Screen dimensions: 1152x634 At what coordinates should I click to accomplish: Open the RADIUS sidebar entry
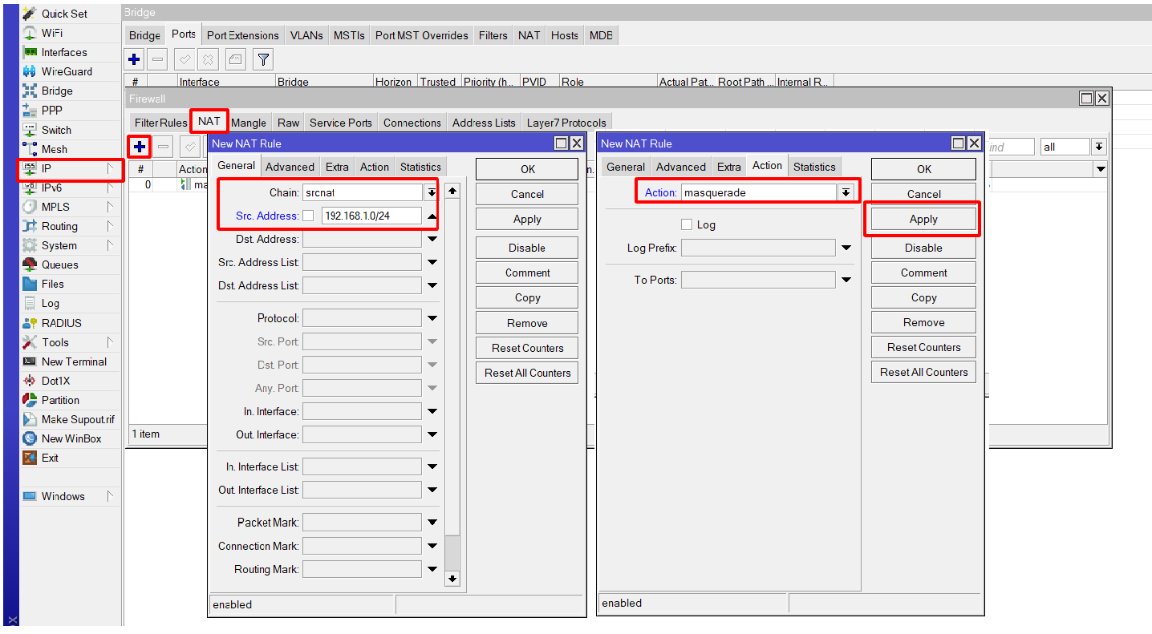(x=61, y=323)
